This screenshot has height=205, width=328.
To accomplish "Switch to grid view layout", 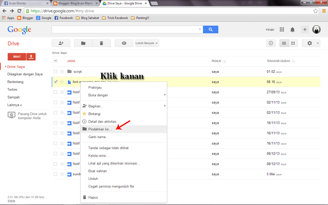I will 293,43.
